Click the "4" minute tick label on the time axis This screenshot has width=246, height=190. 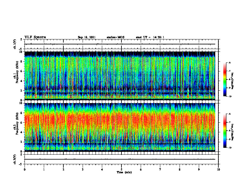(102, 170)
